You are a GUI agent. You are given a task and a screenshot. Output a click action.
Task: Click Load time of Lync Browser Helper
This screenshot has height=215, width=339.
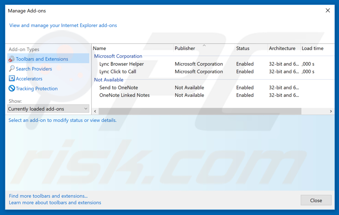[308, 64]
